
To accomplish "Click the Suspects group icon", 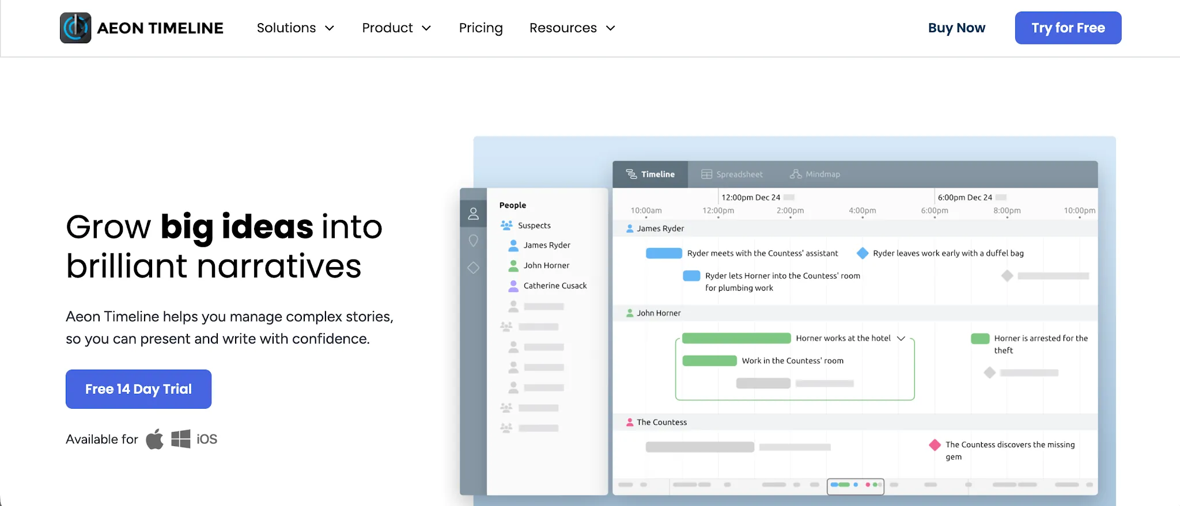I will [506, 225].
